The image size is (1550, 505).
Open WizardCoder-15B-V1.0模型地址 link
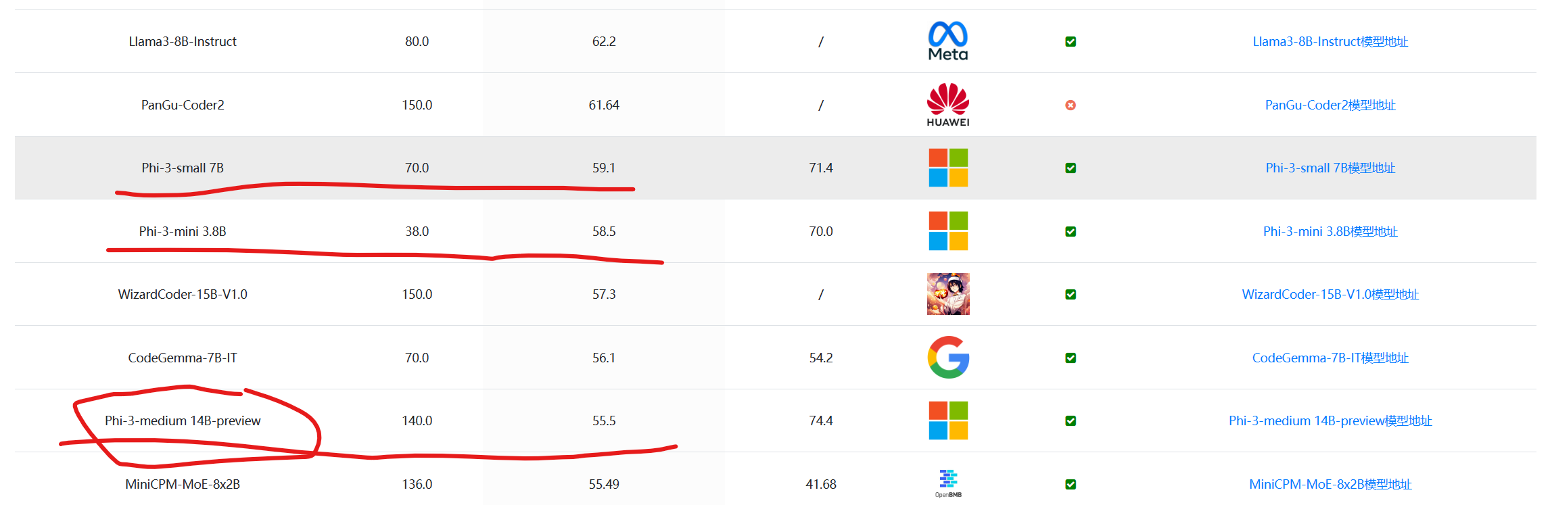pos(1330,294)
